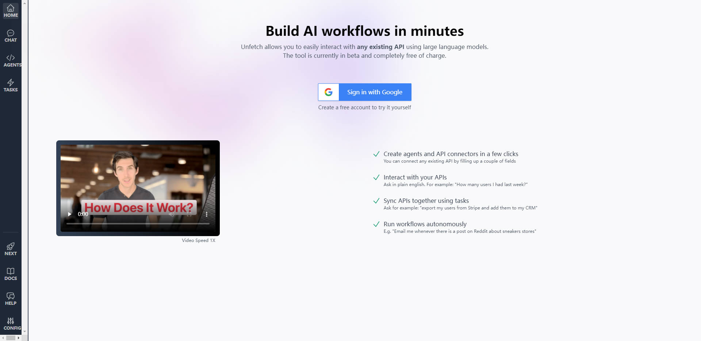
Task: Toggle mute on the video player
Action: click(x=172, y=214)
